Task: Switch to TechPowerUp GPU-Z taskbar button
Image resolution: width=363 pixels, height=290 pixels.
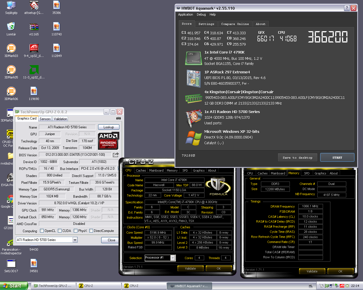Action: pos(53,286)
